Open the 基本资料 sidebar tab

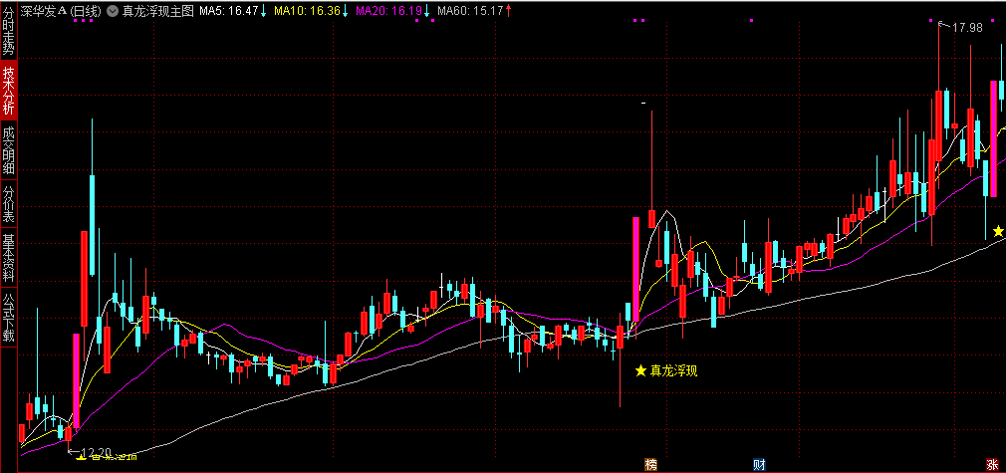coord(9,259)
